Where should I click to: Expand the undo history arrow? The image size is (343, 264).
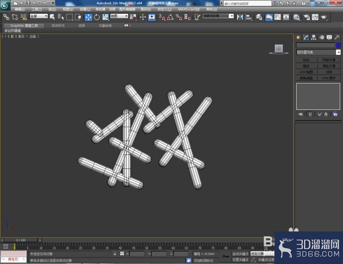click(x=39, y=3)
